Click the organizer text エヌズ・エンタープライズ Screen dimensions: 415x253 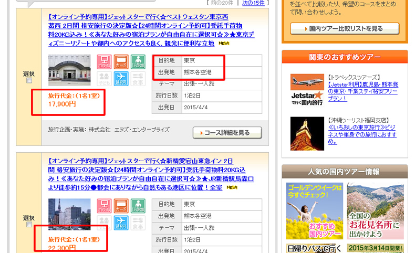pyautogui.click(x=142, y=130)
